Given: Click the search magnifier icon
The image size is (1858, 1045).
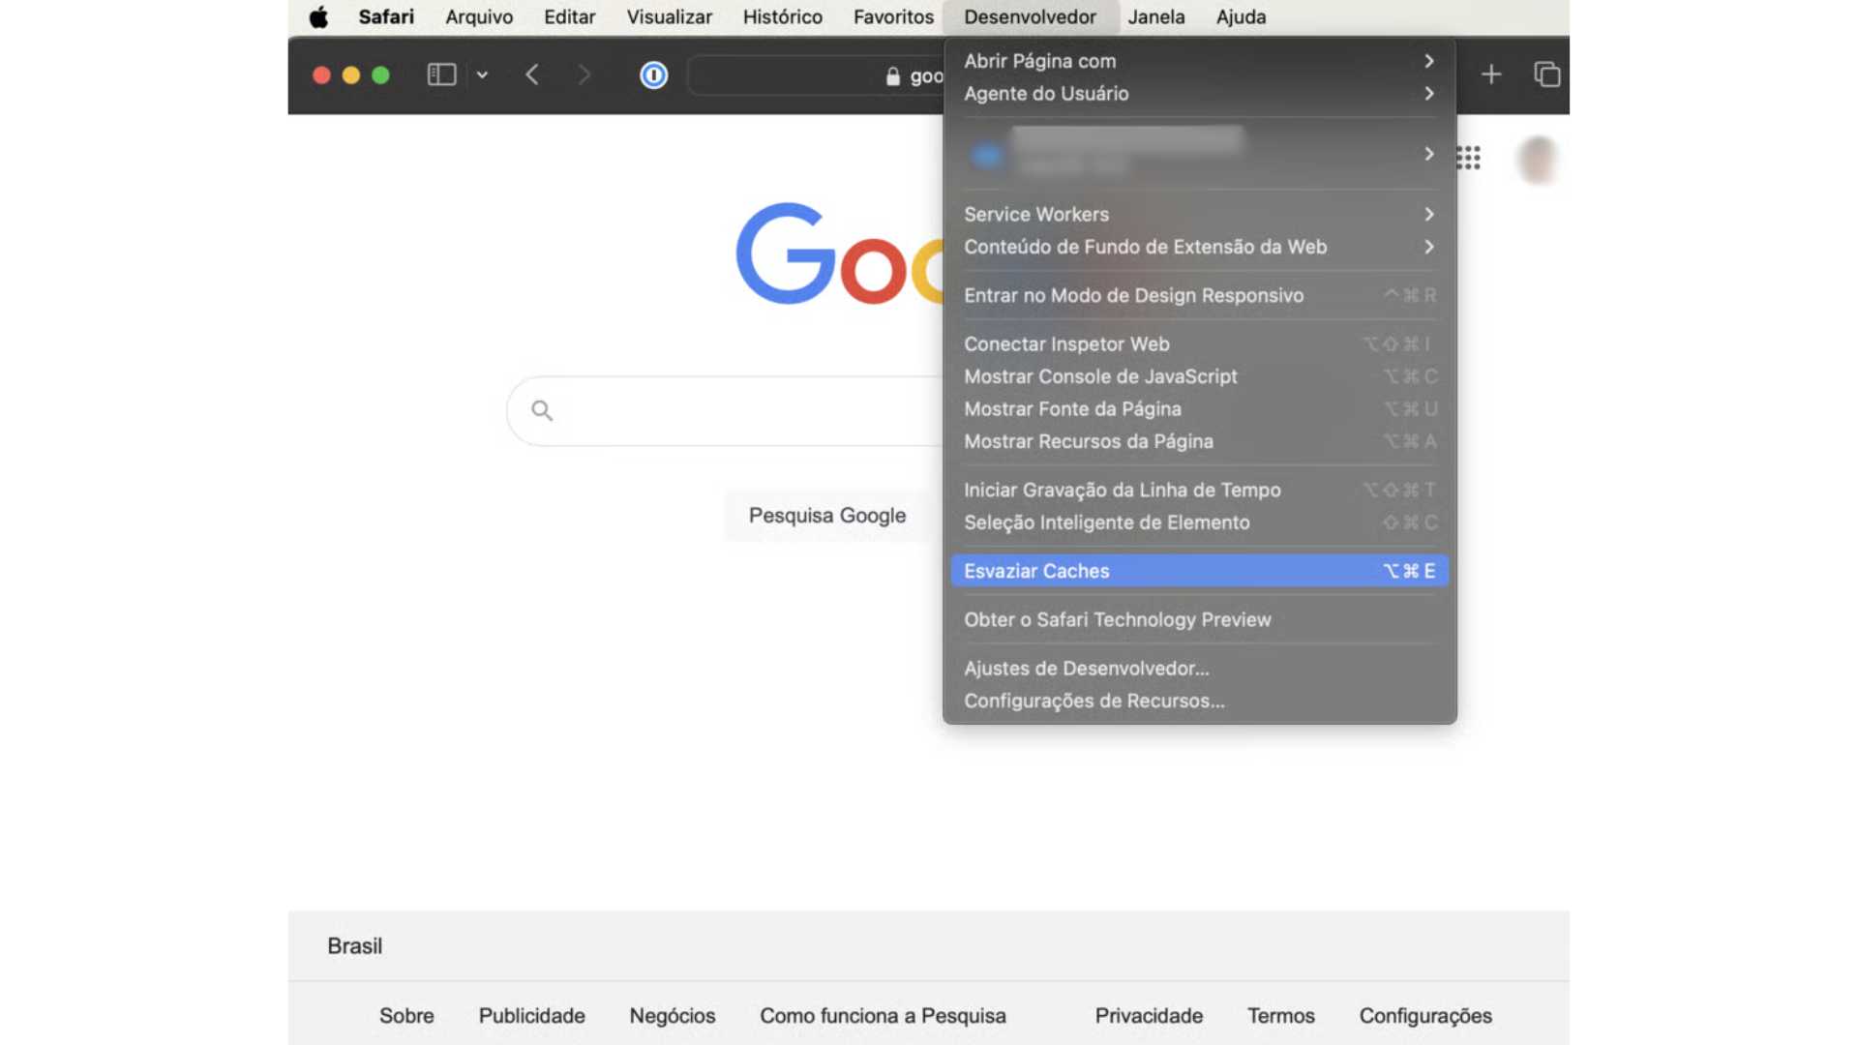Looking at the screenshot, I should 542,410.
